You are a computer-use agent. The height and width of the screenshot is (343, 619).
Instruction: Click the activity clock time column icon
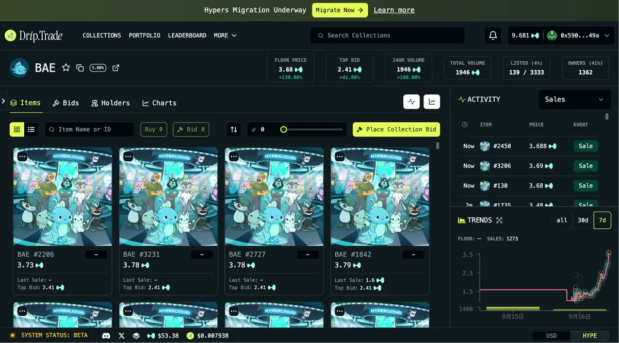pos(465,125)
